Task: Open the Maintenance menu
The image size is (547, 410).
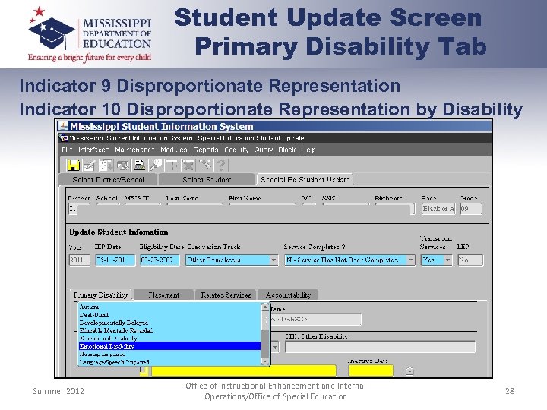Action: (134, 150)
